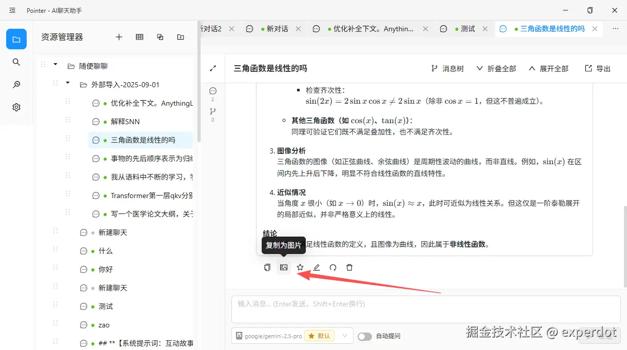Click the 默认 default model badge

tap(319, 336)
